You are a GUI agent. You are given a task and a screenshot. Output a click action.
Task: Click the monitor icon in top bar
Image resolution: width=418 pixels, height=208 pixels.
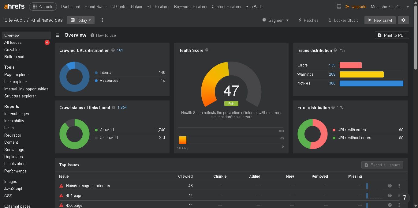click(x=339, y=6)
